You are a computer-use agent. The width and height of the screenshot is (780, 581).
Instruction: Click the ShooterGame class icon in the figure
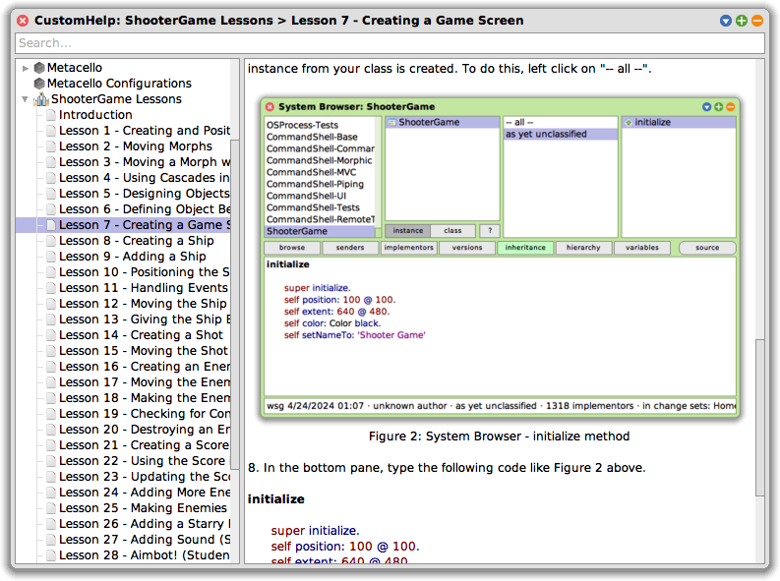391,123
